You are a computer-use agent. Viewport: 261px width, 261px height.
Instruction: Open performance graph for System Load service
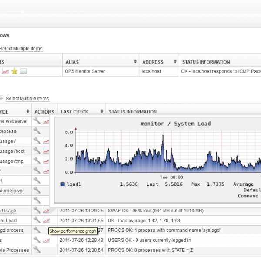46,221
